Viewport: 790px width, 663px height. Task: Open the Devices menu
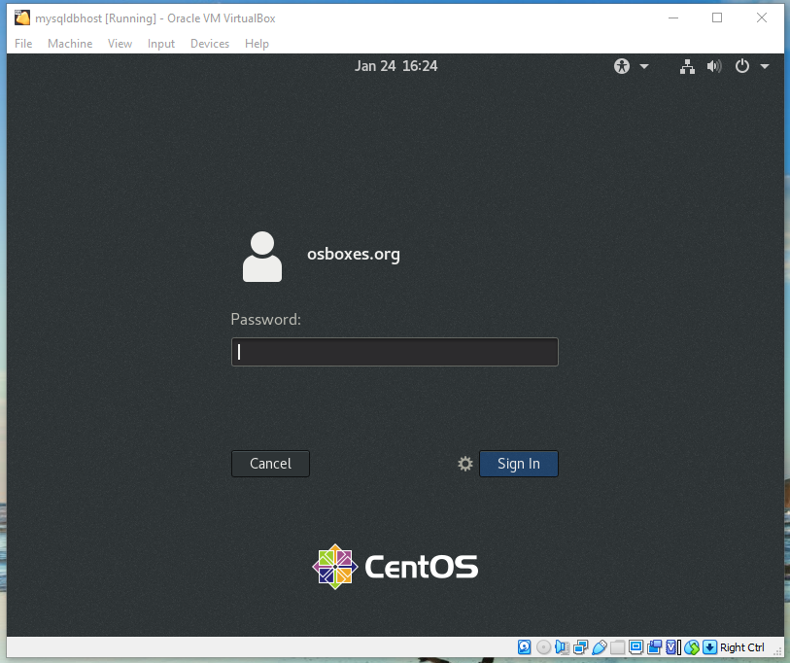pyautogui.click(x=210, y=44)
